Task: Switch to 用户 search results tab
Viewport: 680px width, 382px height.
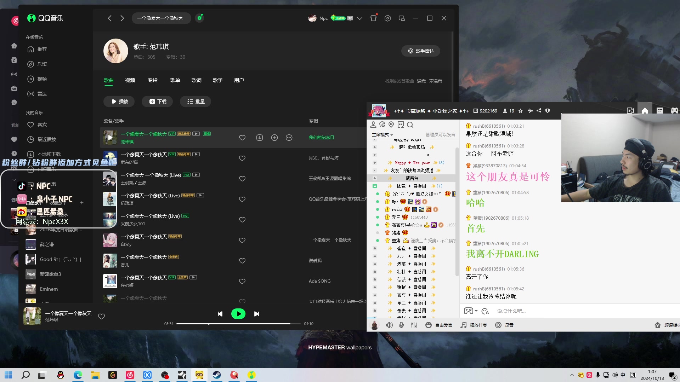Action: (239, 80)
